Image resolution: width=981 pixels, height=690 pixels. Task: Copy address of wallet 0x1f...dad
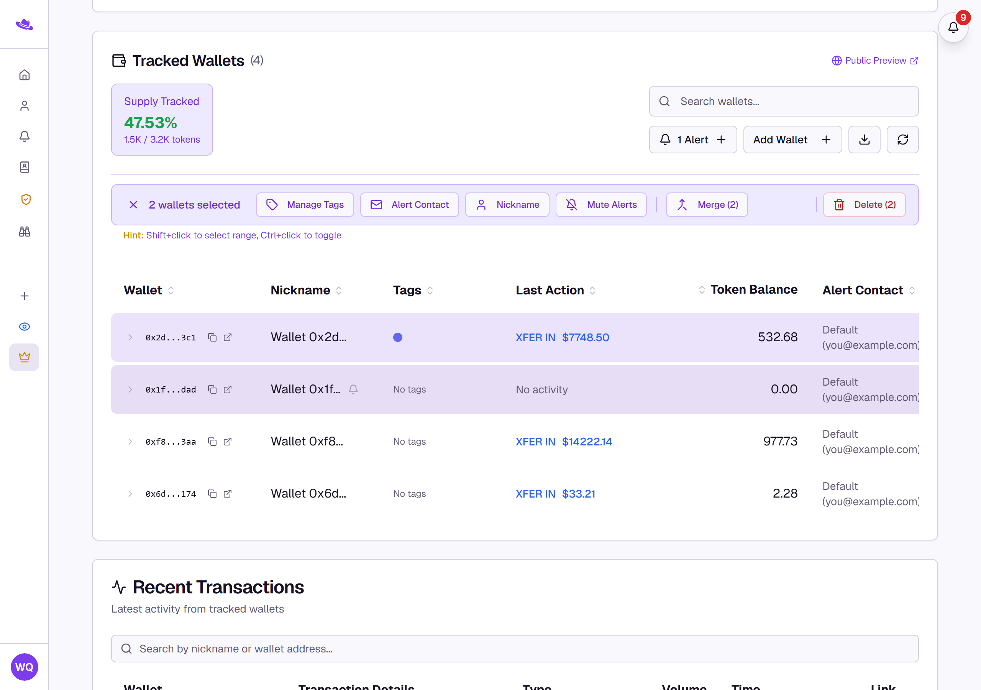[212, 389]
